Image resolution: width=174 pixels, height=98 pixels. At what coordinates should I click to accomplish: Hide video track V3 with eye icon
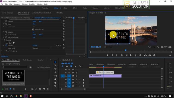pyautogui.click(x=76, y=70)
